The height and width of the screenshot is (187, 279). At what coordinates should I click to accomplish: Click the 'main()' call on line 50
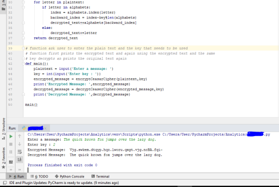coord(31,105)
